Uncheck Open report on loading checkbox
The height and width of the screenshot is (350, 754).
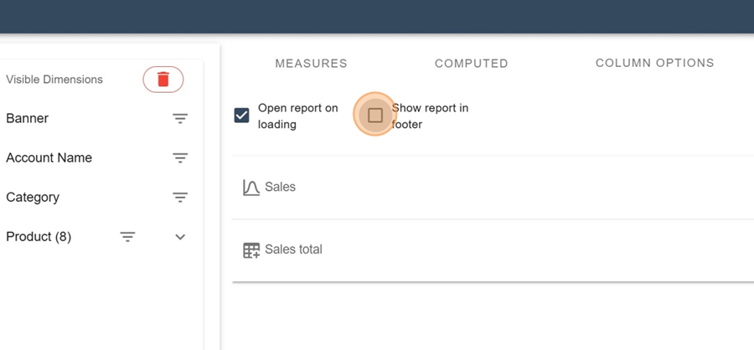(x=241, y=116)
